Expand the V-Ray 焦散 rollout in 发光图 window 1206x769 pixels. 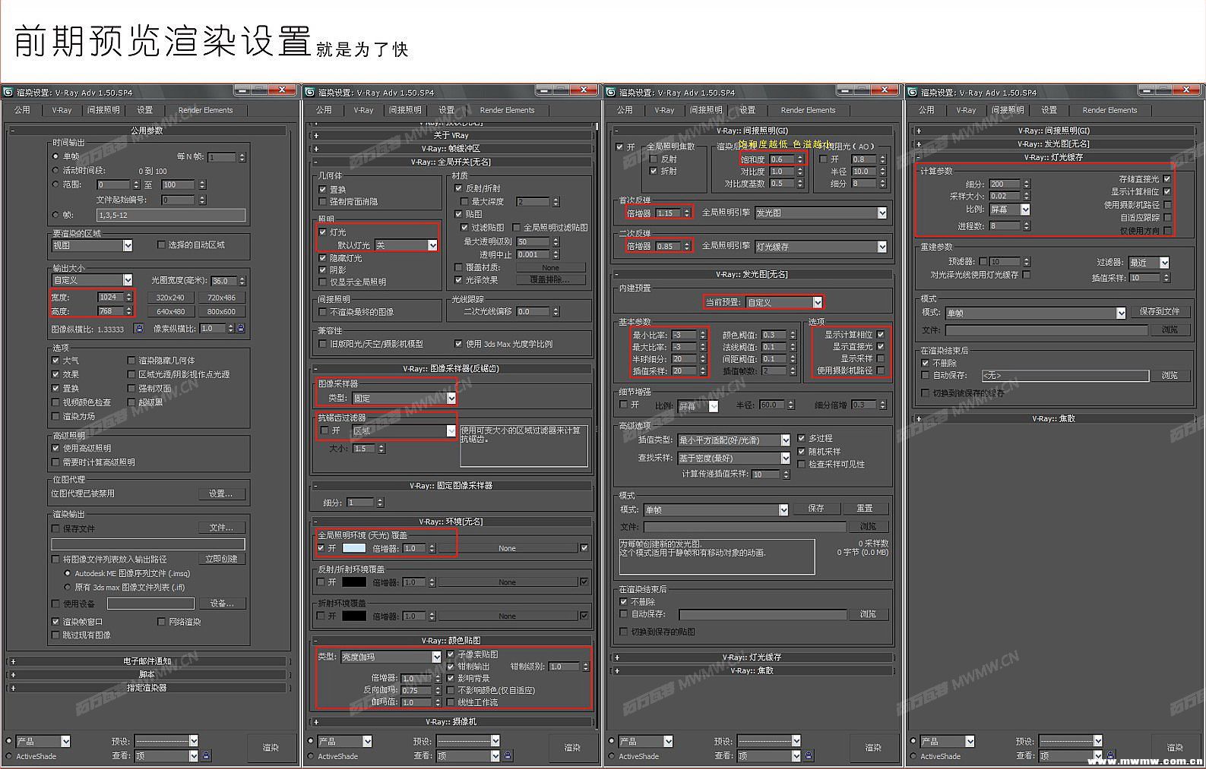[752, 670]
